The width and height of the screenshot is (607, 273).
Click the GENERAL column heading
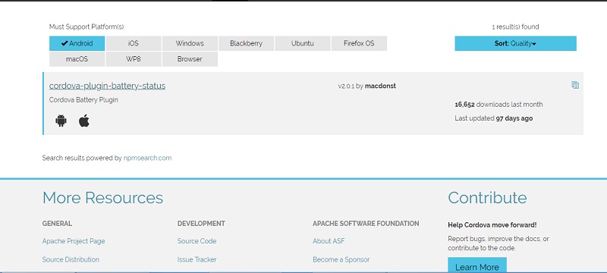[x=57, y=224]
